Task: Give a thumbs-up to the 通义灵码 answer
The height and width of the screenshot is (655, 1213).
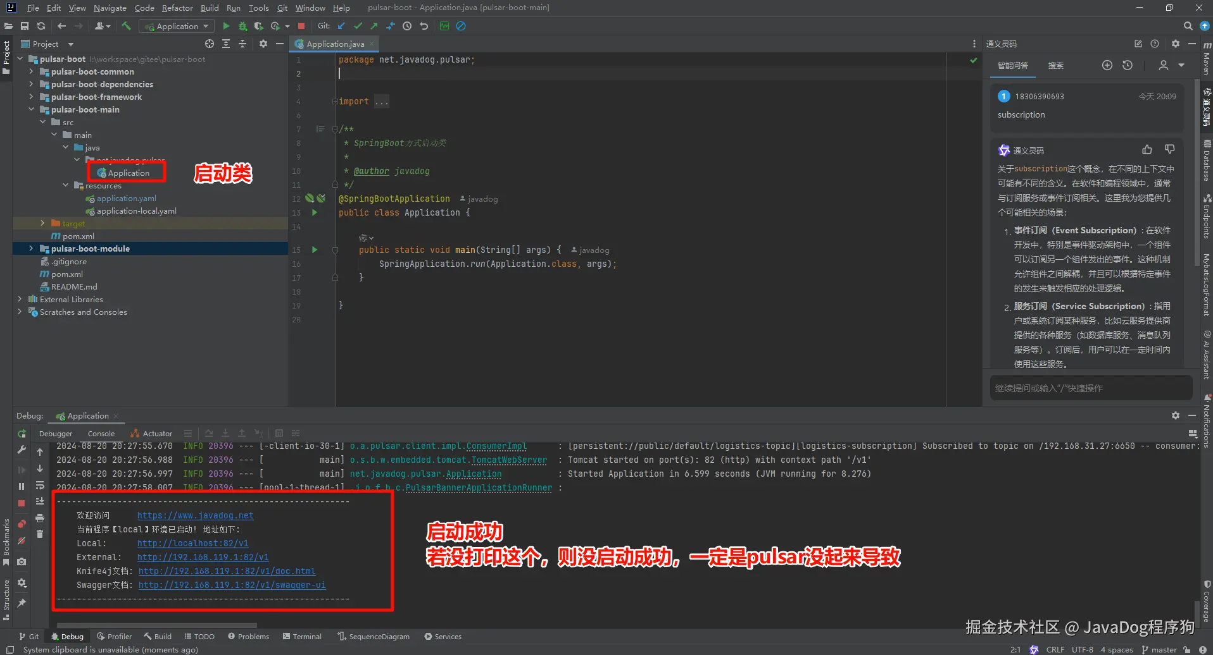Action: (x=1147, y=150)
